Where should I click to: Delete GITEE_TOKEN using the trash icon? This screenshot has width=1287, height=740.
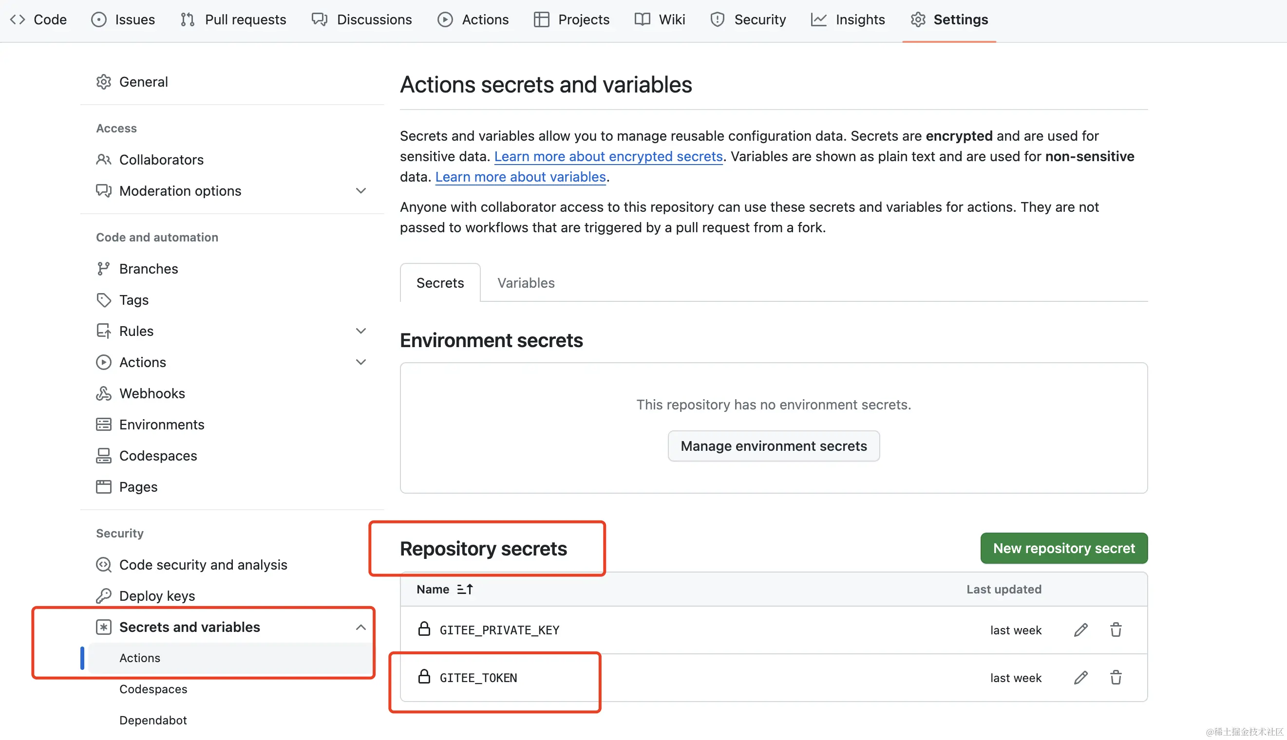[x=1116, y=678]
